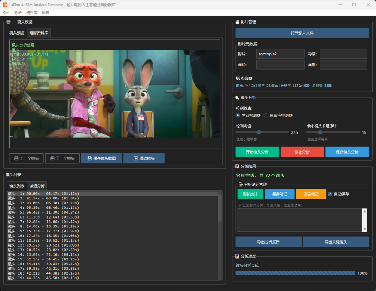376x291 pixels.
Task: Select row 镜头 16: 34.41s - 39.83s
Action: pos(113,264)
